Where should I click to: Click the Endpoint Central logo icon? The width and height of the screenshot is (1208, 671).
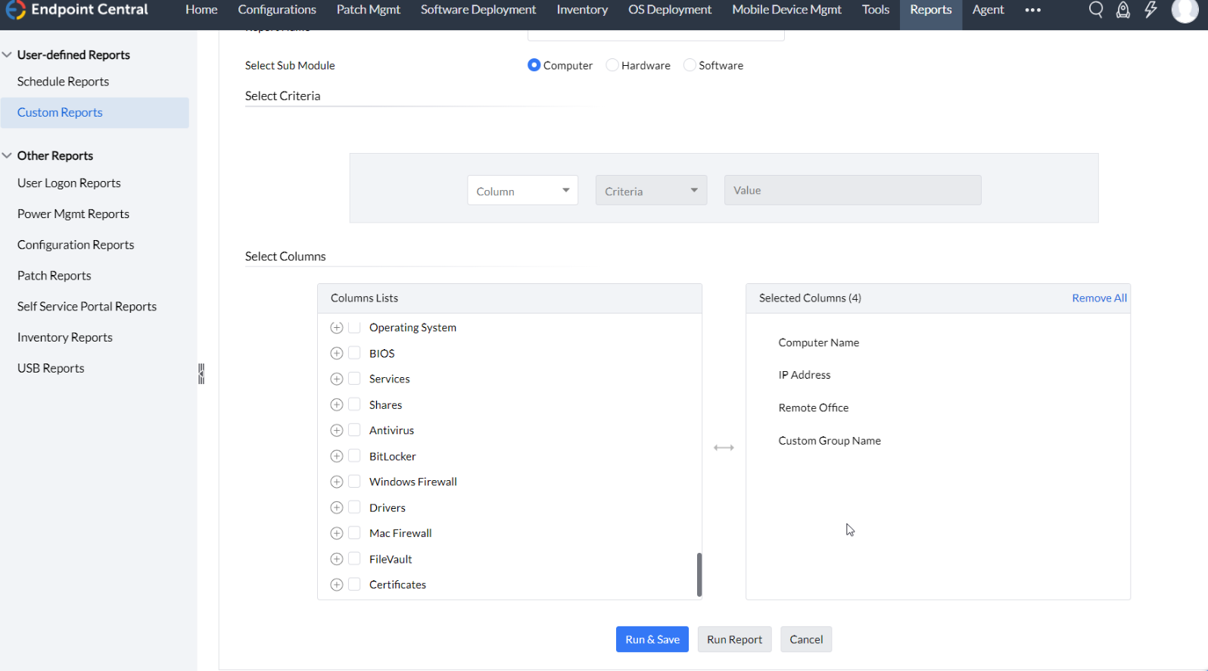(x=15, y=10)
